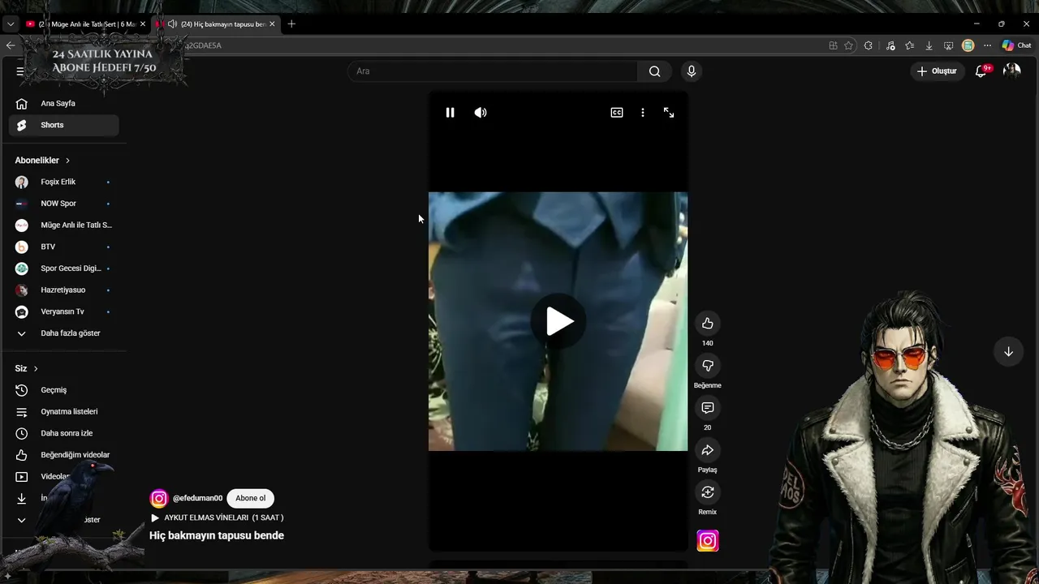Close the Hiç bakmayın tapusu bende tab
1039x584 pixels.
[x=272, y=24]
